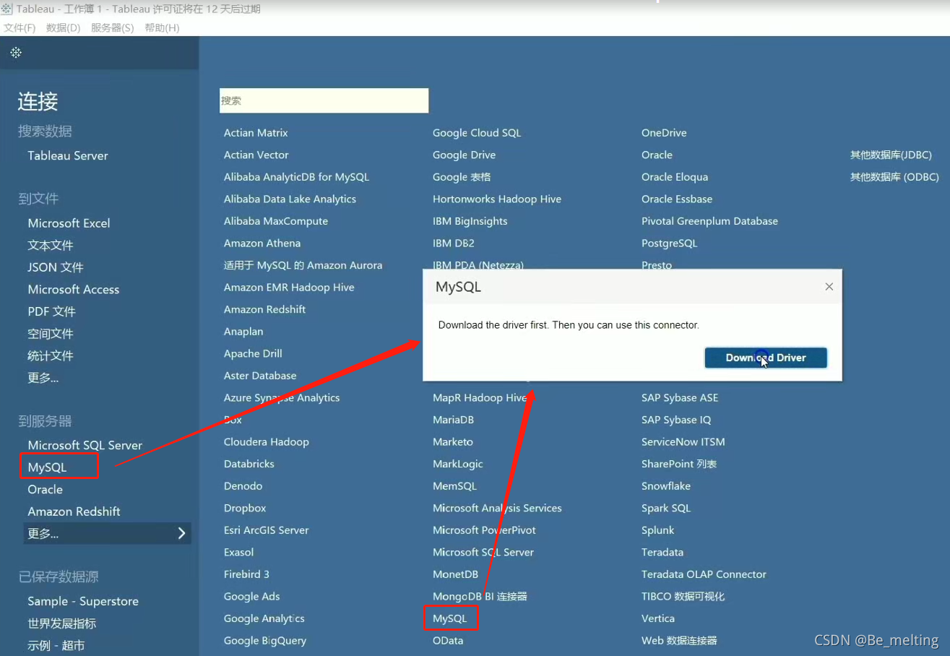
Task: Open the 帮助(H) menu
Action: click(x=162, y=27)
